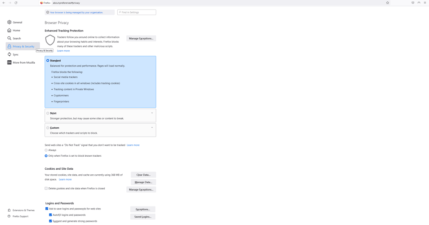Click the Cryptominers list item
This screenshot has height=225, width=429.
point(61,95)
